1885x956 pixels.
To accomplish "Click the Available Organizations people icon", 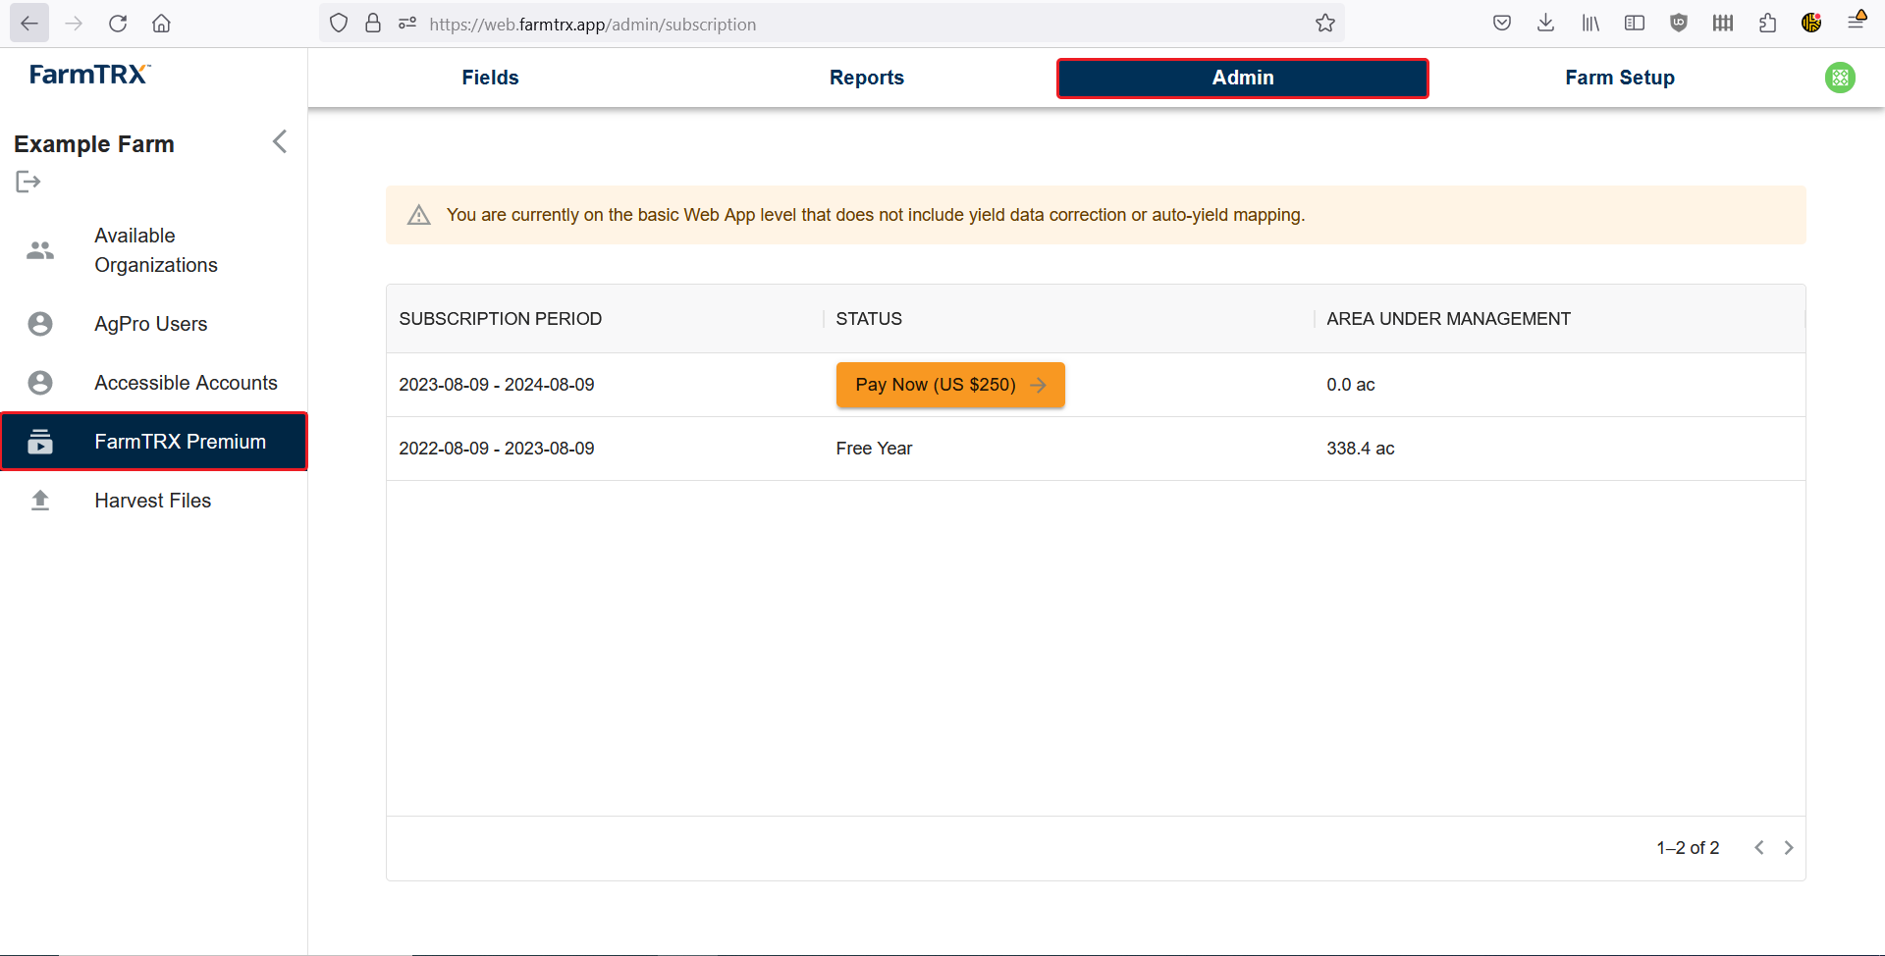I will point(40,250).
